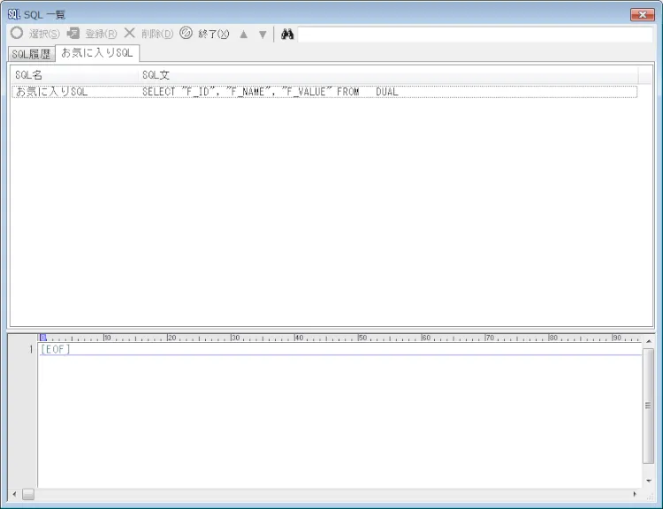663x509 pixels.
Task: Select the お気に入りSQL name cell in the list
Action: [51, 92]
